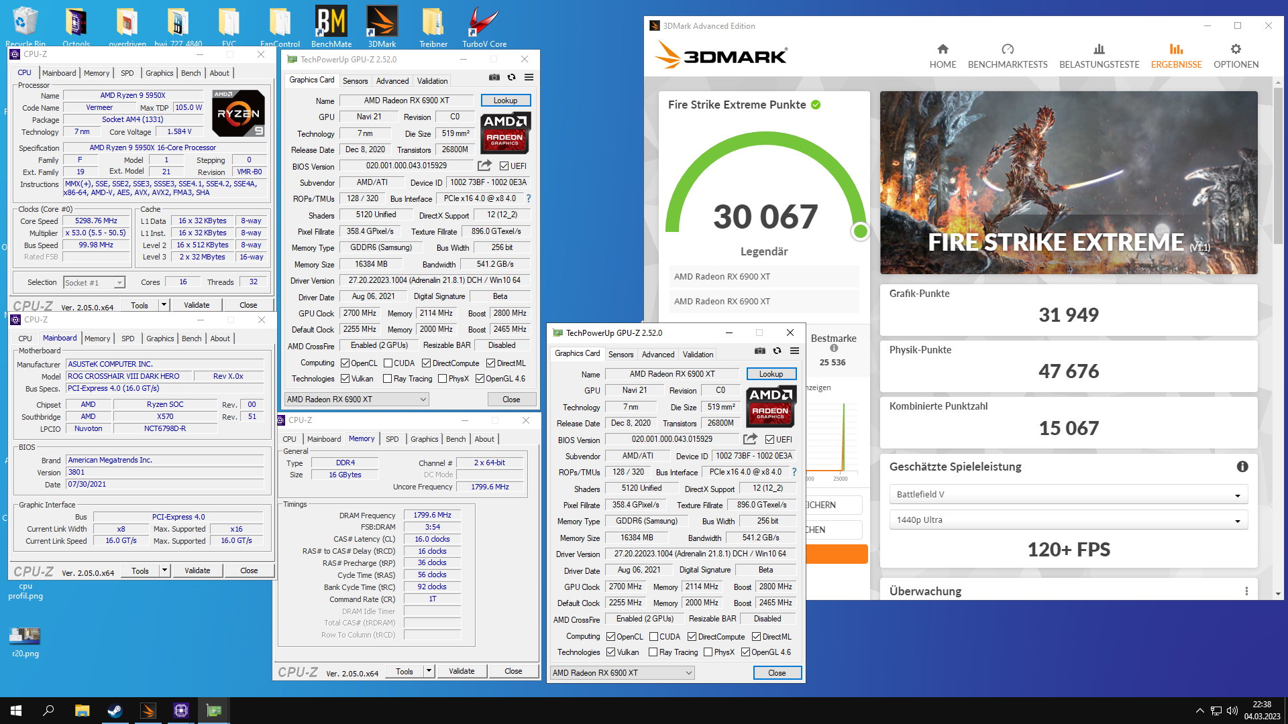Toggle the Vulkan checkbox in the upper GPU-Z
Viewport: 1288px width, 724px height.
[345, 379]
